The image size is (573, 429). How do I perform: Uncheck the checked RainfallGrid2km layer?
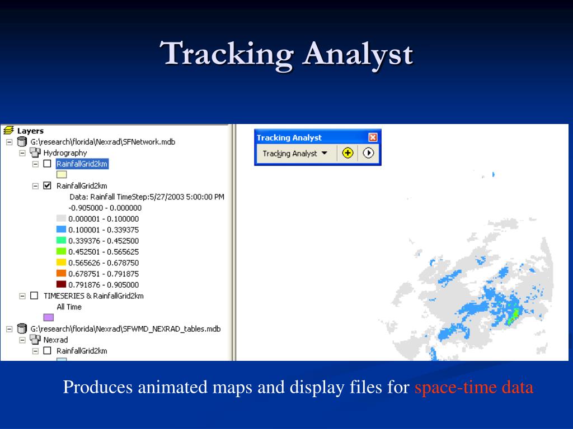[x=47, y=185]
